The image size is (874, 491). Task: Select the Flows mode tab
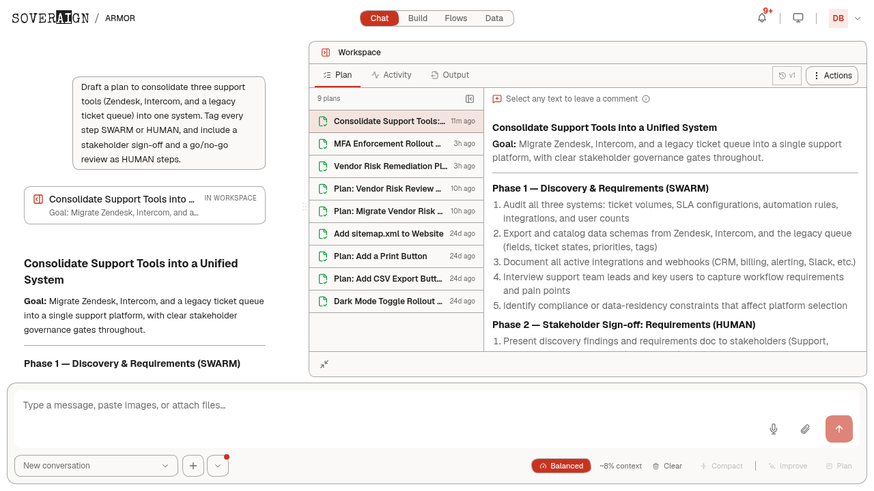pyautogui.click(x=456, y=18)
